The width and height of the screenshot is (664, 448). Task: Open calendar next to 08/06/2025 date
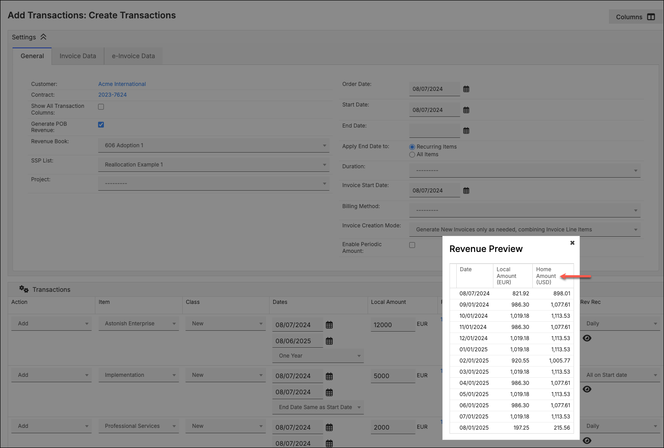point(329,341)
